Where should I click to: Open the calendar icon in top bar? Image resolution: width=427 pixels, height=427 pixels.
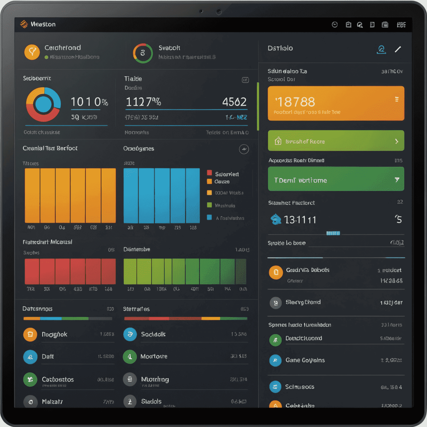[385, 25]
